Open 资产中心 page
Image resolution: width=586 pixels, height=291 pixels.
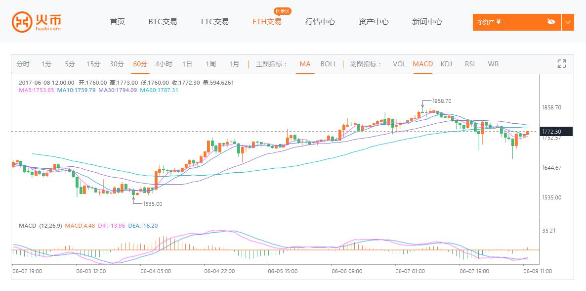374,22
